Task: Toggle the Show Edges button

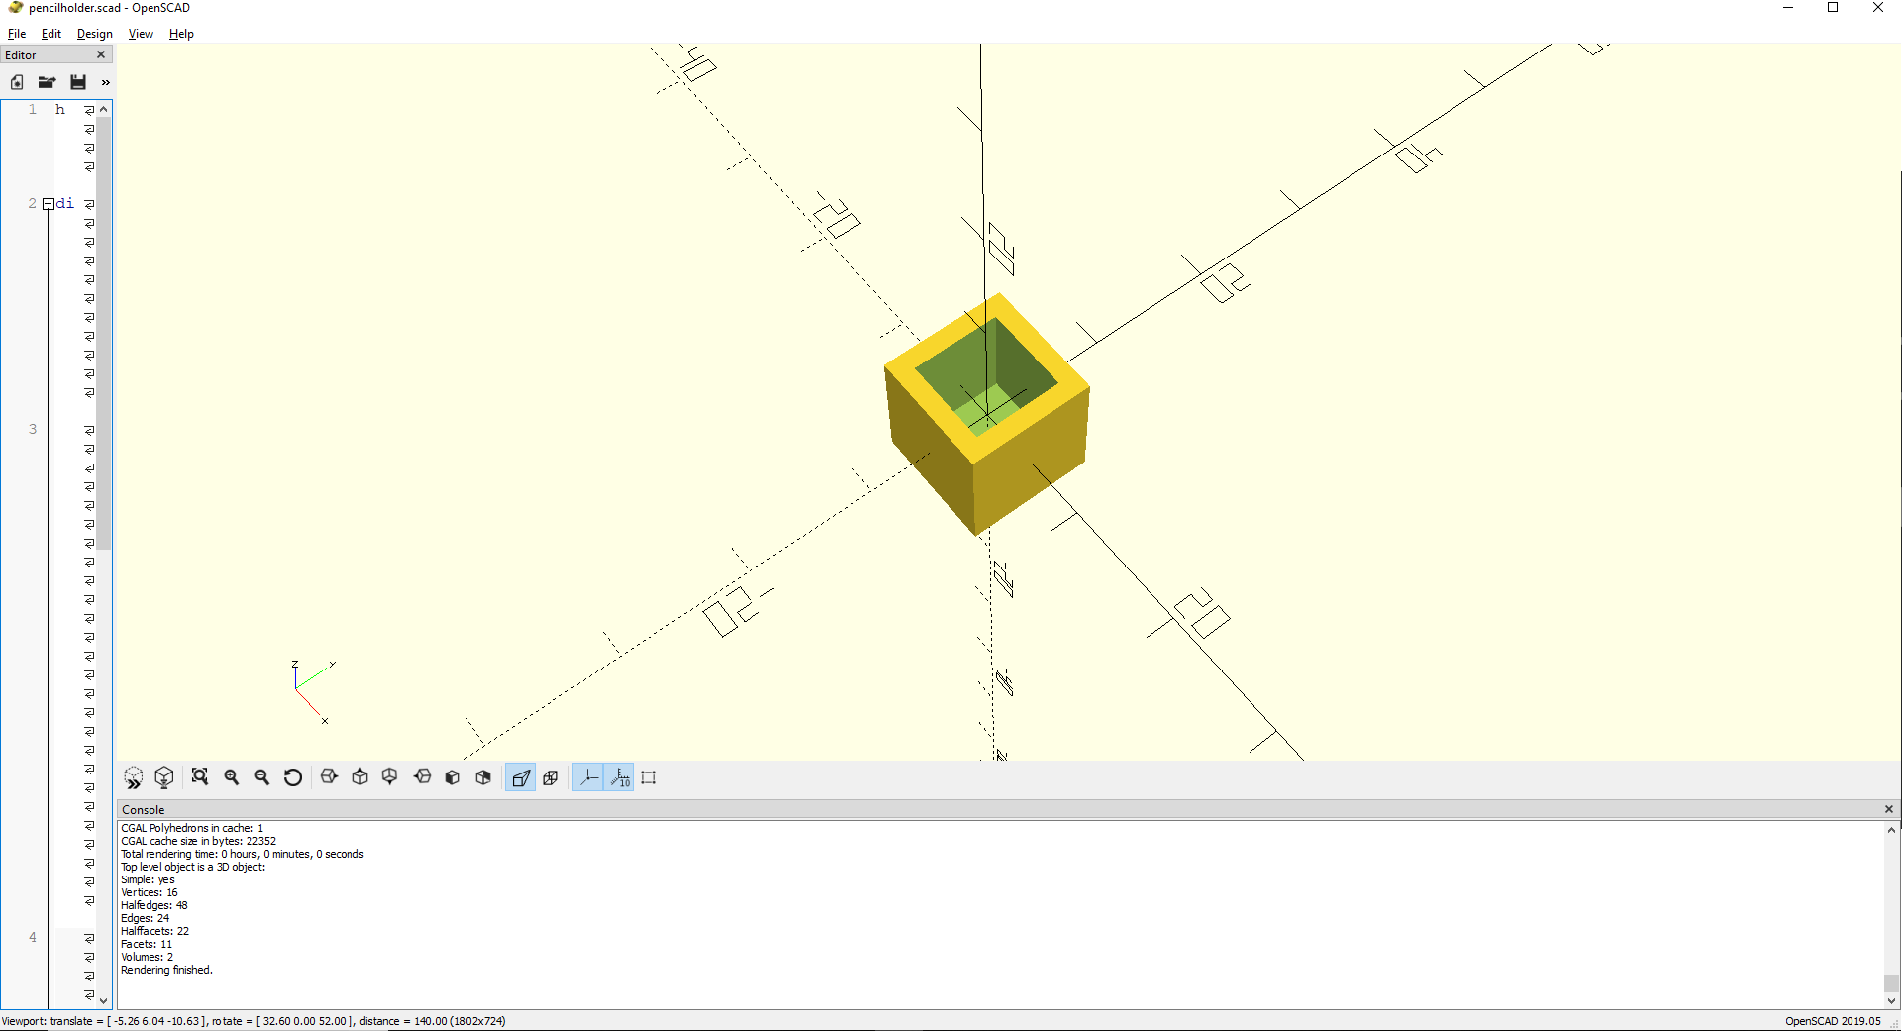Action: coord(649,777)
